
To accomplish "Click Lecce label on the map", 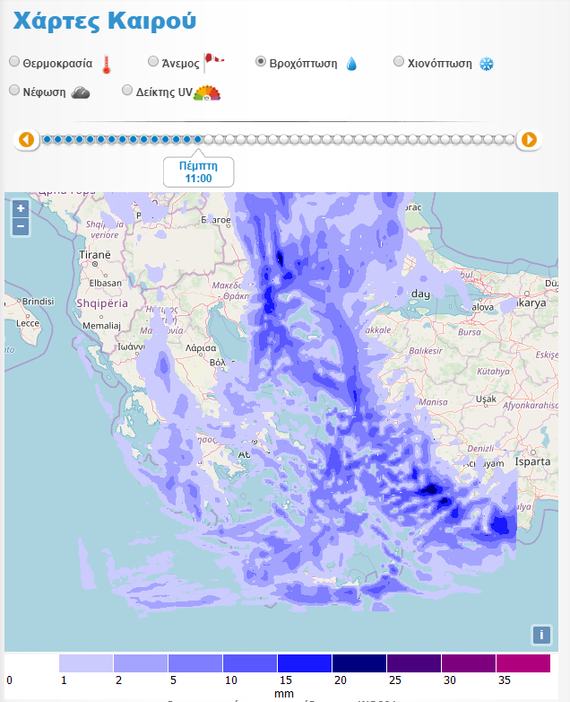I will [x=28, y=323].
